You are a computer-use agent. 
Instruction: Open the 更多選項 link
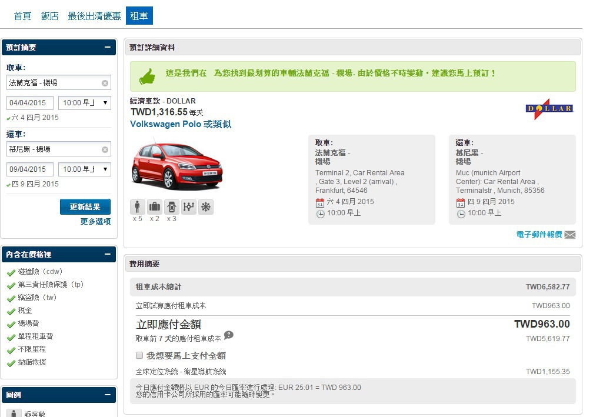click(95, 222)
